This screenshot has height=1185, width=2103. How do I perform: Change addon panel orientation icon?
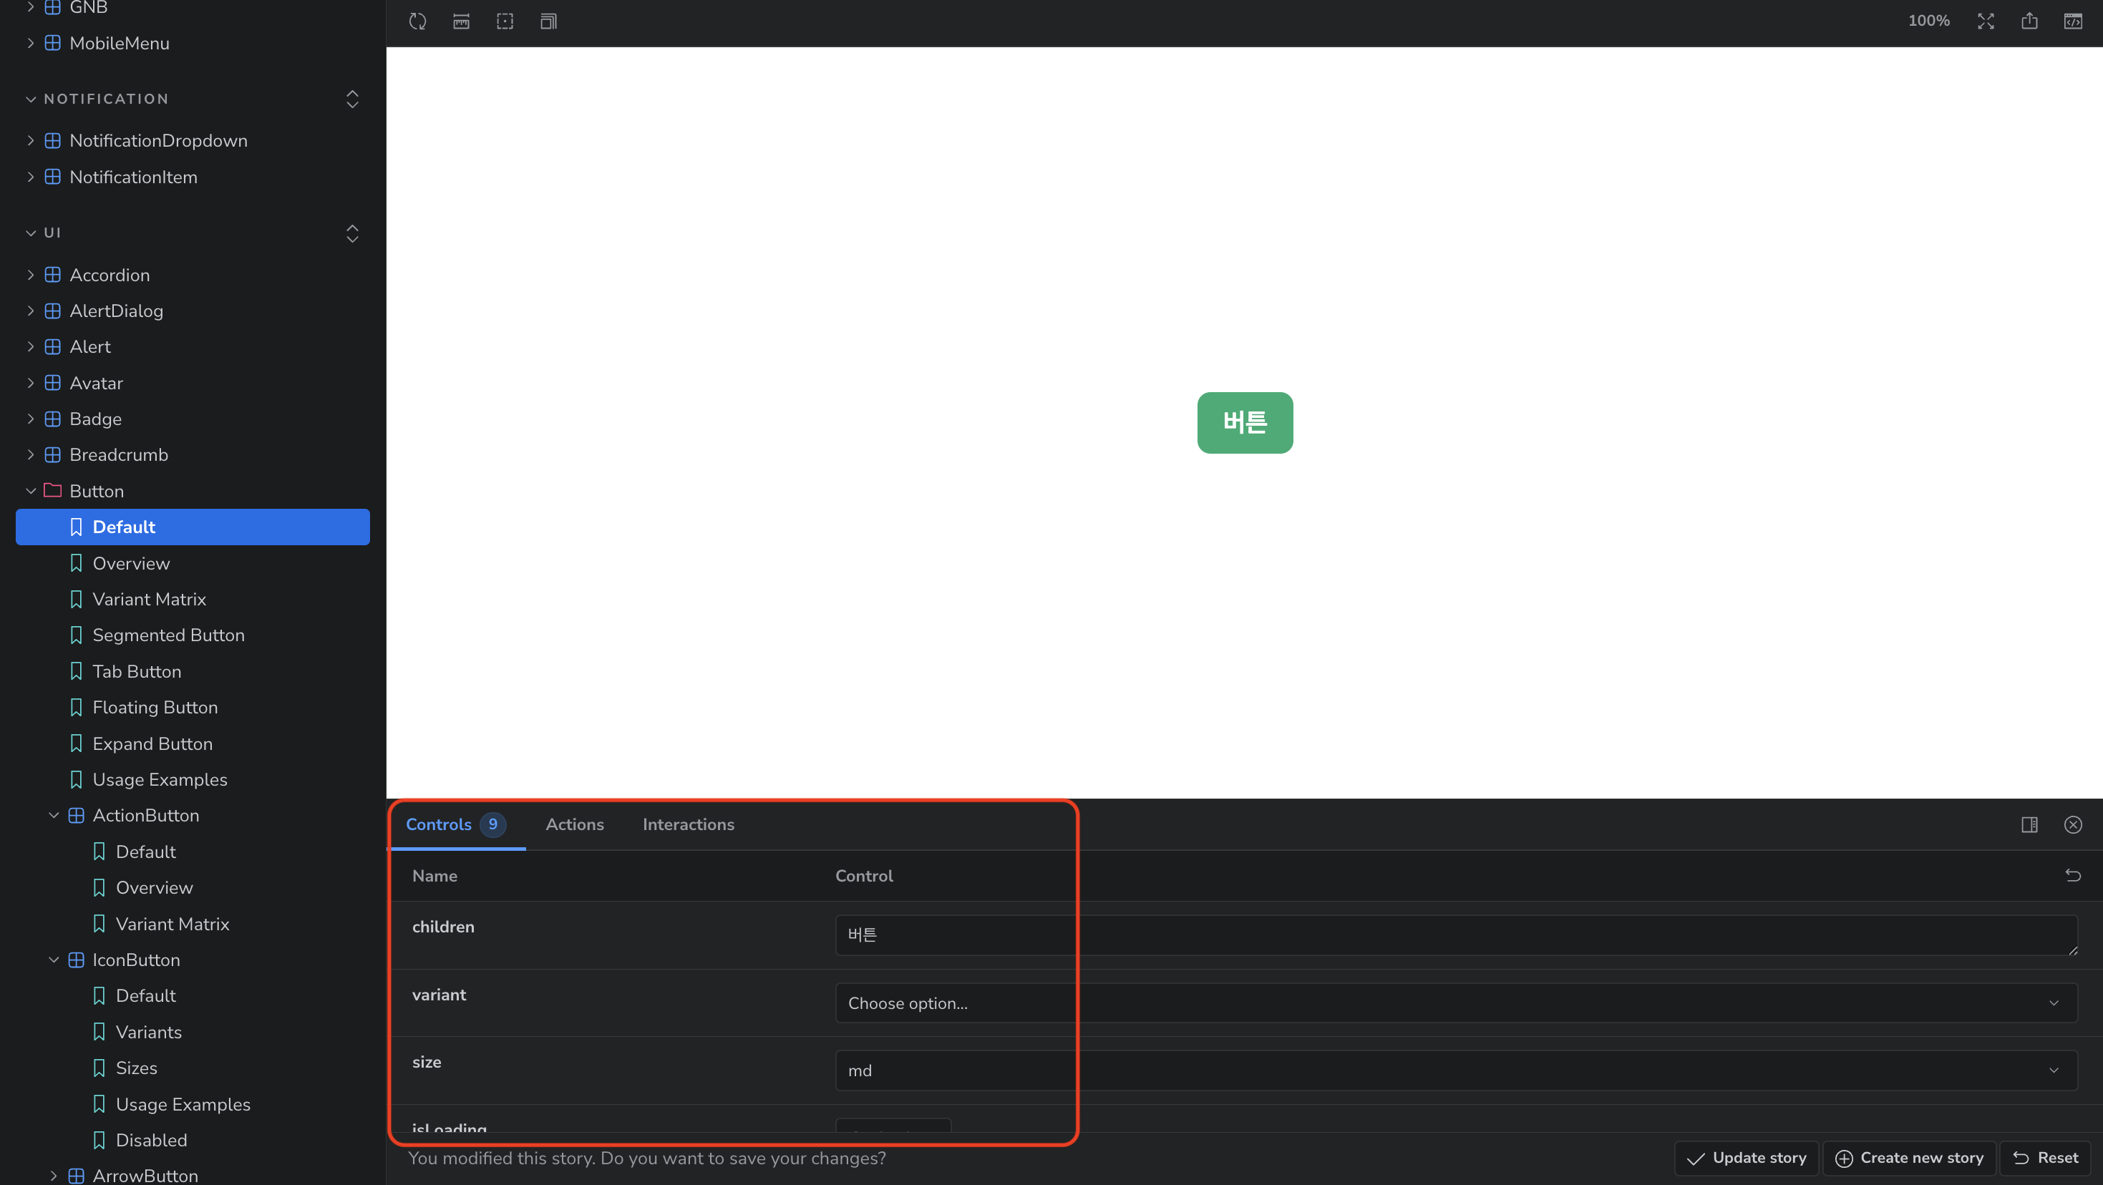point(2029,824)
